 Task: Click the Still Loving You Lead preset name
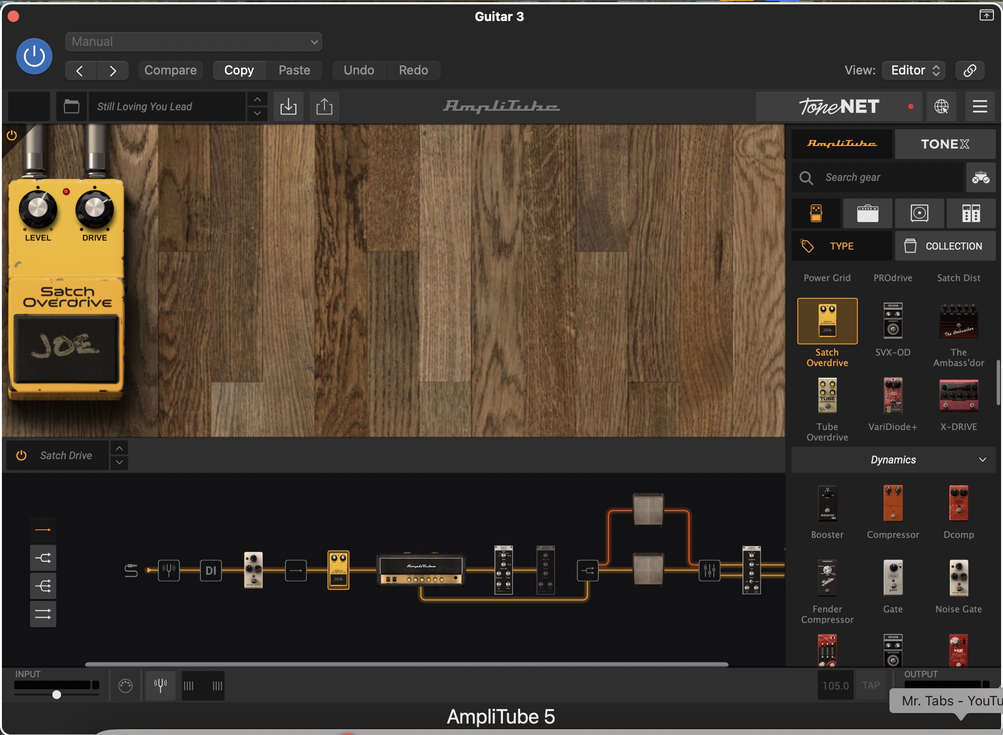[x=167, y=106]
